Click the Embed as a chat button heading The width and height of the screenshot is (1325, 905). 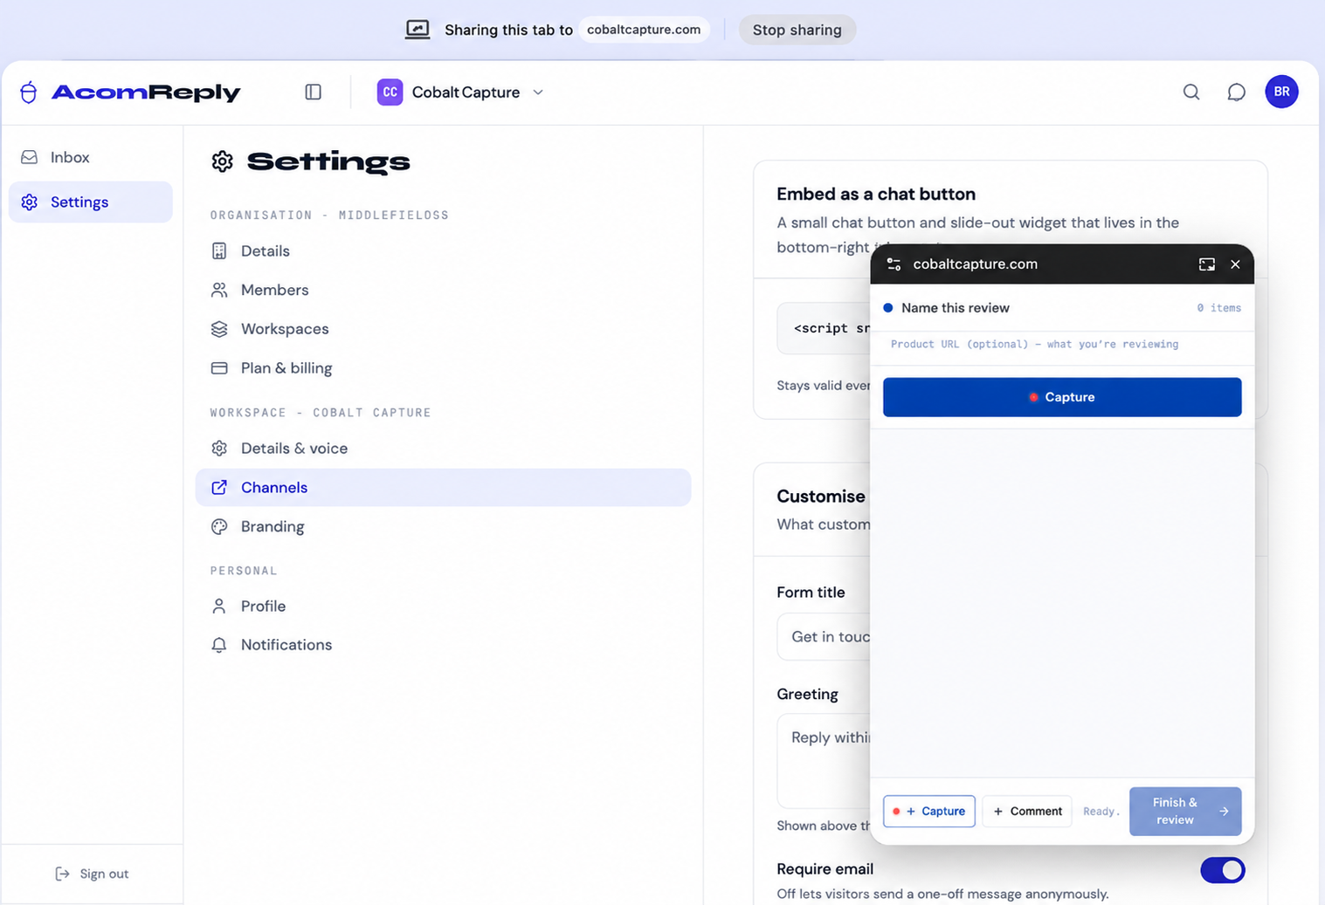(x=876, y=194)
